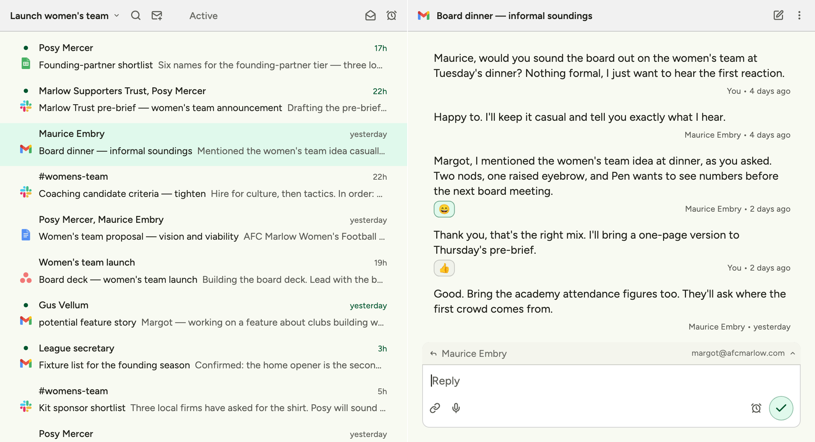This screenshot has width=815, height=442.
Task: Open the three-dot more options menu
Action: coord(799,15)
